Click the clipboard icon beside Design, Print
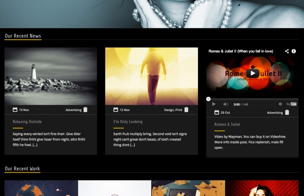The image size is (304, 196). click(186, 110)
